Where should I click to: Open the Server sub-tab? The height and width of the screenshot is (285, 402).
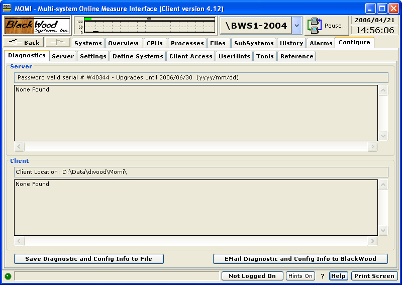click(63, 56)
